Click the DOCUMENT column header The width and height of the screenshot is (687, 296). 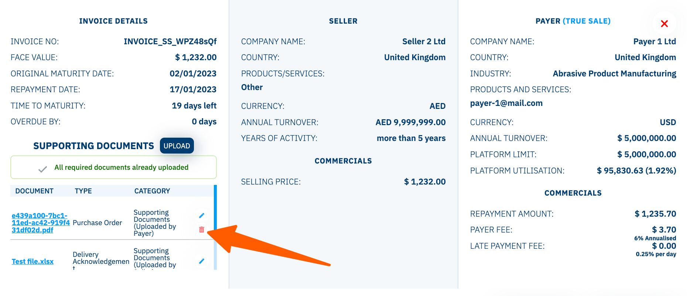34,191
